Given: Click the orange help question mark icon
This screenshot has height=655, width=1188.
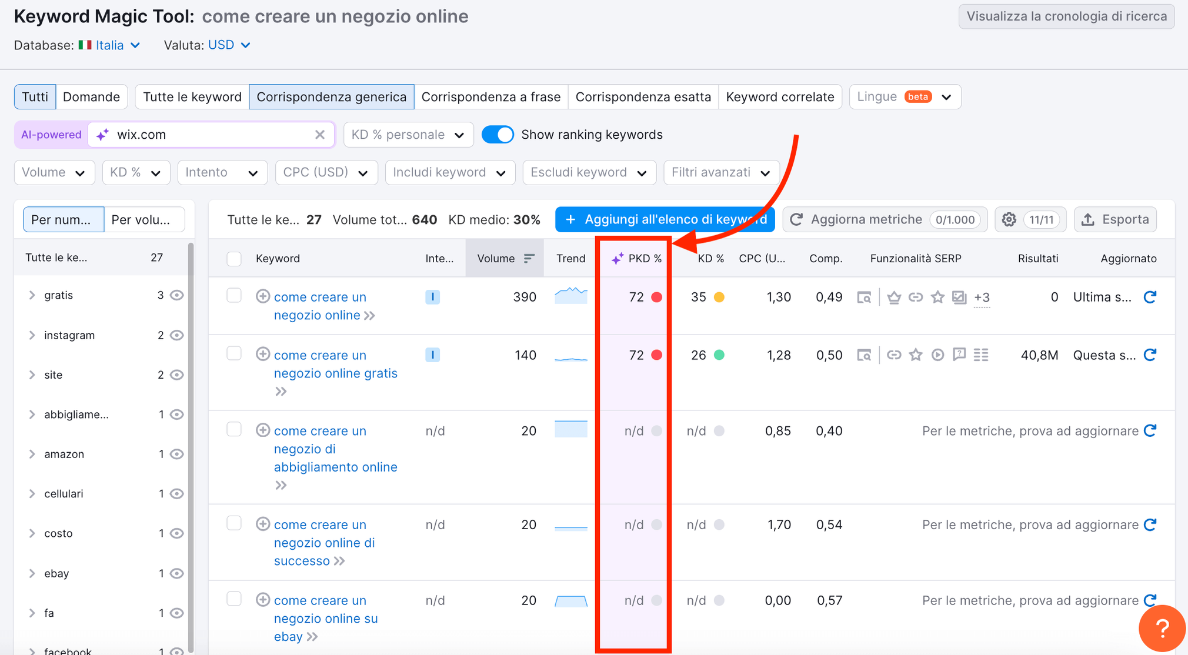Looking at the screenshot, I should tap(1162, 629).
